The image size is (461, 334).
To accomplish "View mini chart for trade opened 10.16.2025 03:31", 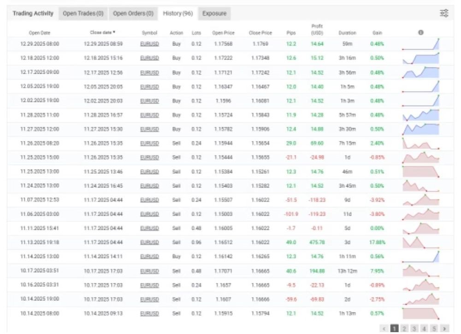I will point(421,285).
